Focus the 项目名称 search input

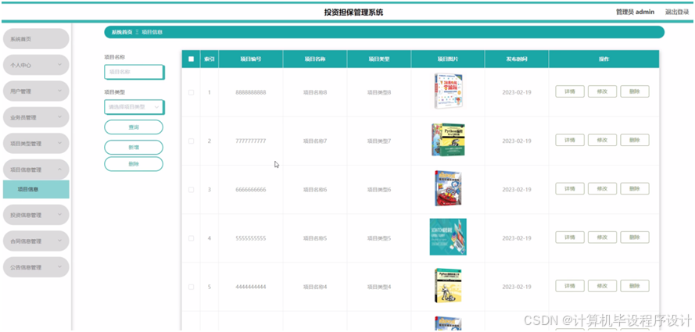coord(134,72)
